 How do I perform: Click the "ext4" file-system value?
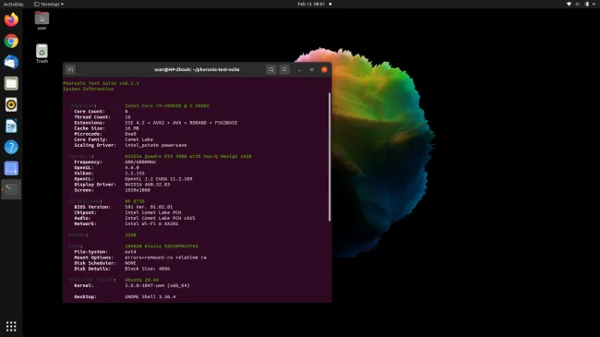pos(130,252)
